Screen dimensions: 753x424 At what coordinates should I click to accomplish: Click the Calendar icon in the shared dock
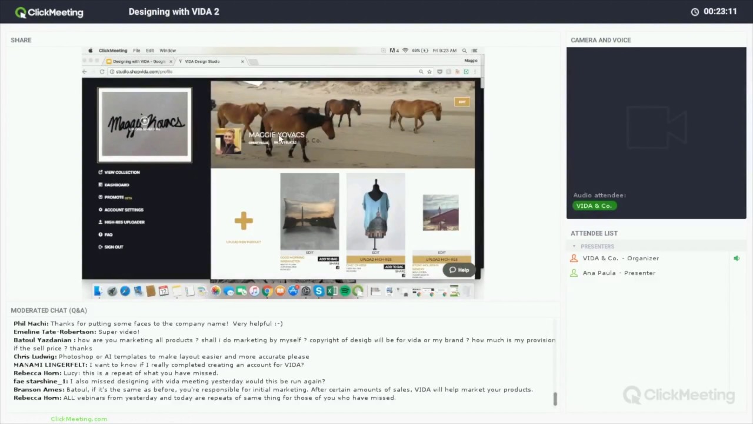click(x=164, y=291)
